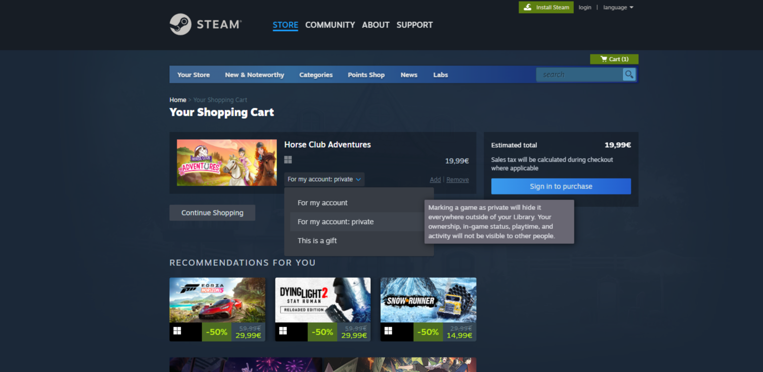Screen dimensions: 763x372
Task: Open New & Noteworthy tab
Action: tap(254, 75)
